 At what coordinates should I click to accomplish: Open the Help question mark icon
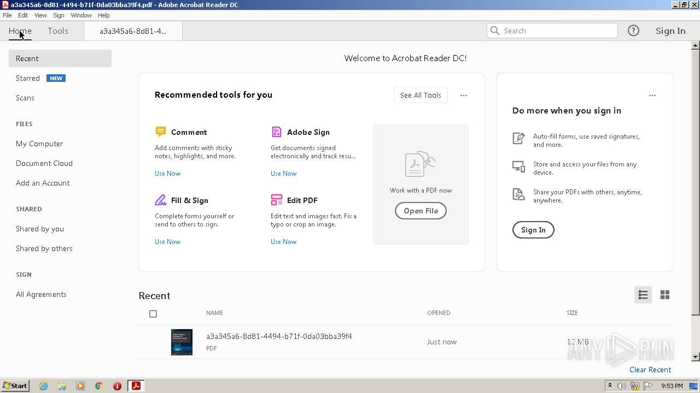[x=633, y=31]
